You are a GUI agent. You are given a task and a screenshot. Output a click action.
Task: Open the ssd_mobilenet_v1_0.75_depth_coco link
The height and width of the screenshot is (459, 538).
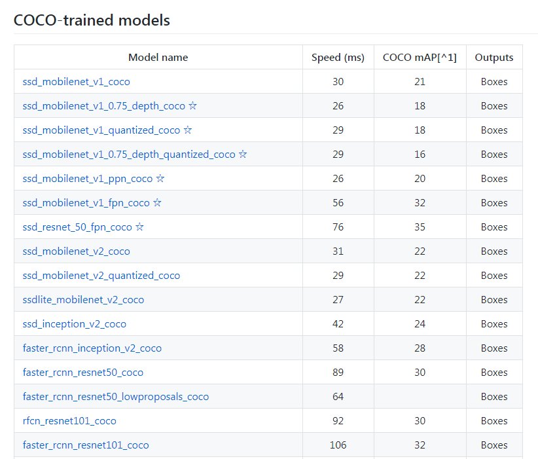[102, 105]
